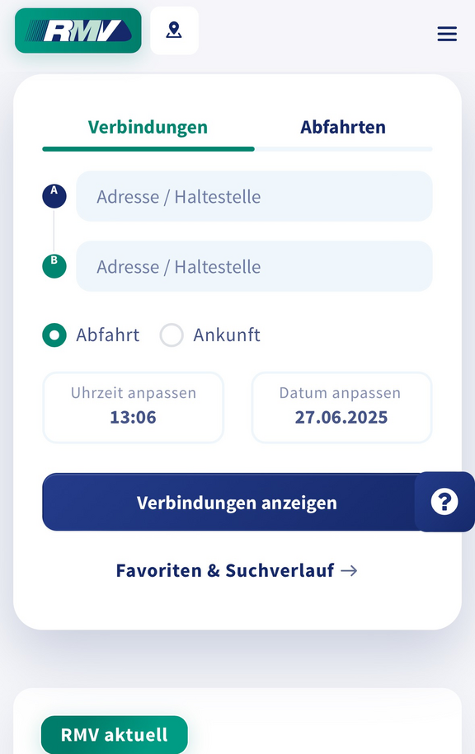The image size is (475, 754).
Task: Expand the search history via Suchverlauf
Action: point(237,570)
